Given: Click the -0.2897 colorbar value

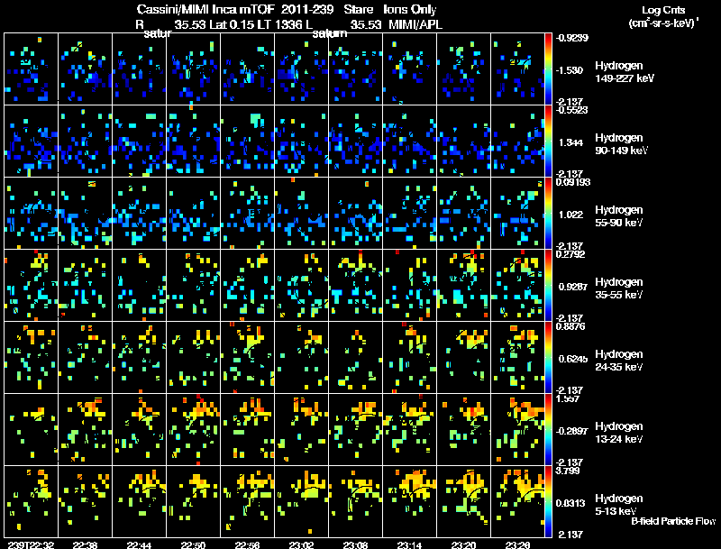Looking at the screenshot, I should tap(572, 431).
